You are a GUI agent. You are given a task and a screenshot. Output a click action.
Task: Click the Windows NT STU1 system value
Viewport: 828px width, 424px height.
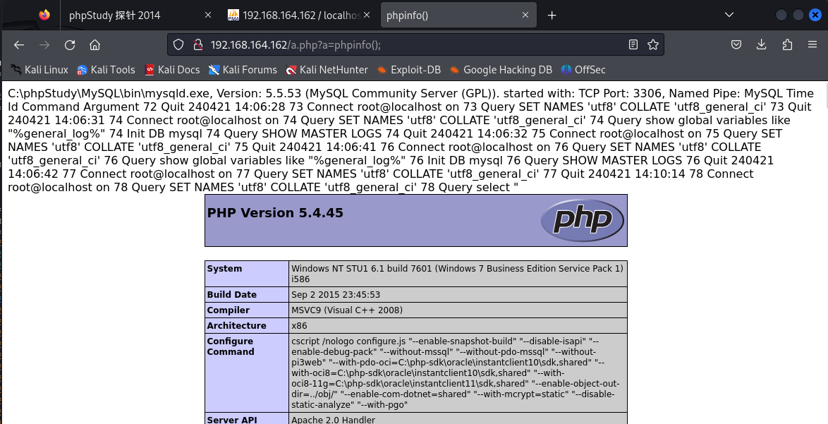tap(457, 274)
